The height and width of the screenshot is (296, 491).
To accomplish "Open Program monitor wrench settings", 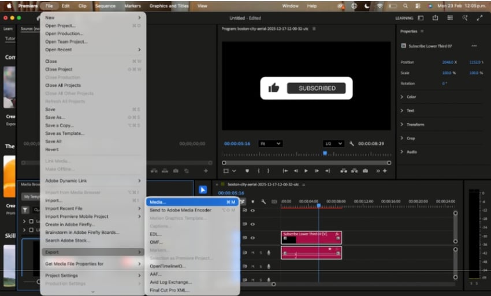I will (351, 144).
